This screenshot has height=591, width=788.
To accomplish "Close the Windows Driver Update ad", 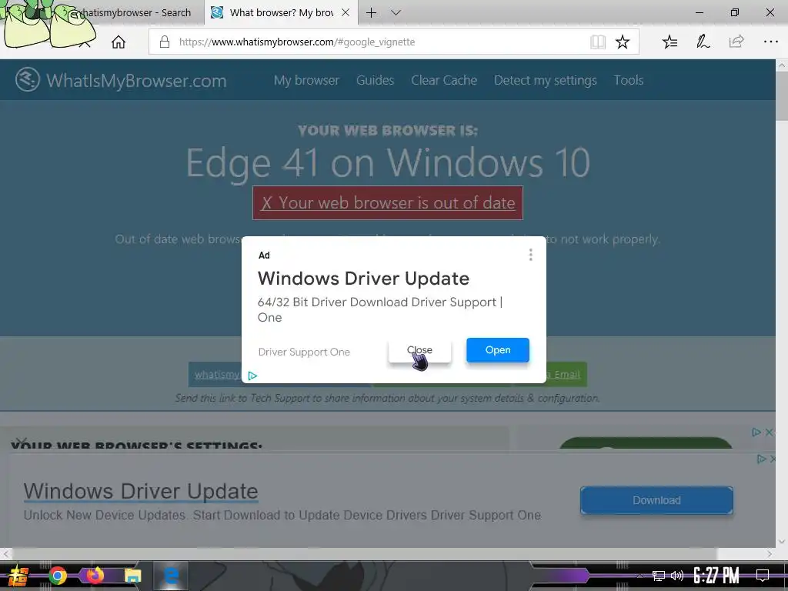I will (419, 350).
